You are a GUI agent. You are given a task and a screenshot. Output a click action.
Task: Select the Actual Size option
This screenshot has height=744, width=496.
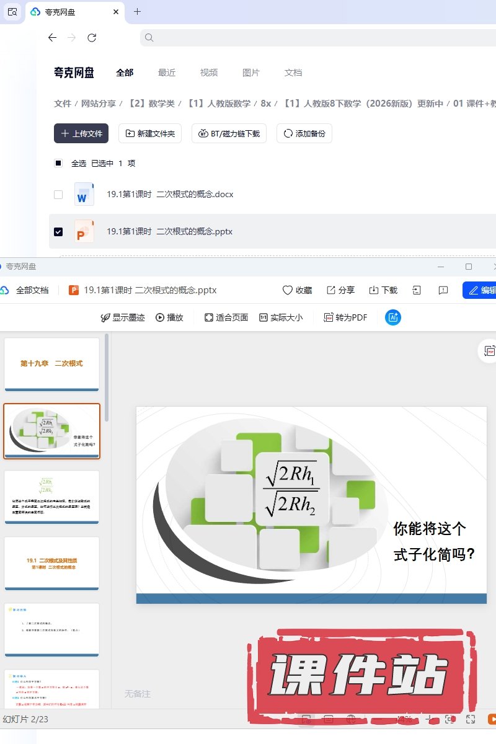(281, 317)
